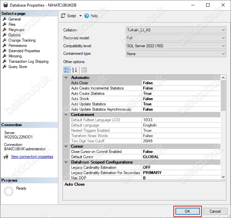Click the wrench icon beside Filegroups
This screenshot has width=231, height=218.
tap(5, 29)
